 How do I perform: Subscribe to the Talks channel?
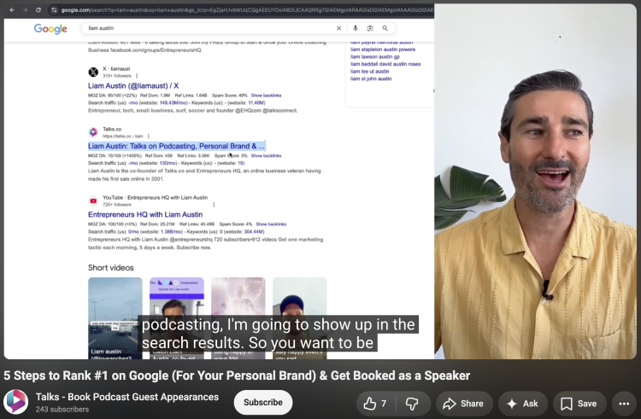(x=263, y=402)
